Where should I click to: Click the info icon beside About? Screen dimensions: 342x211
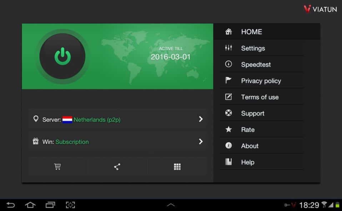[228, 145]
